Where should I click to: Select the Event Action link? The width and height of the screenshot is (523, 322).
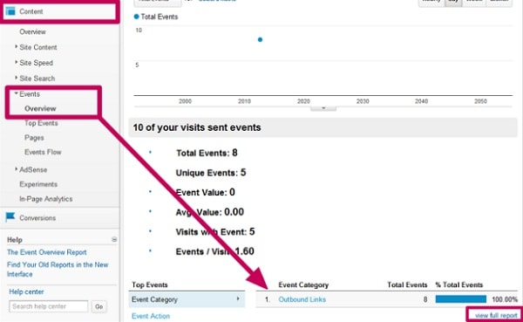point(151,316)
